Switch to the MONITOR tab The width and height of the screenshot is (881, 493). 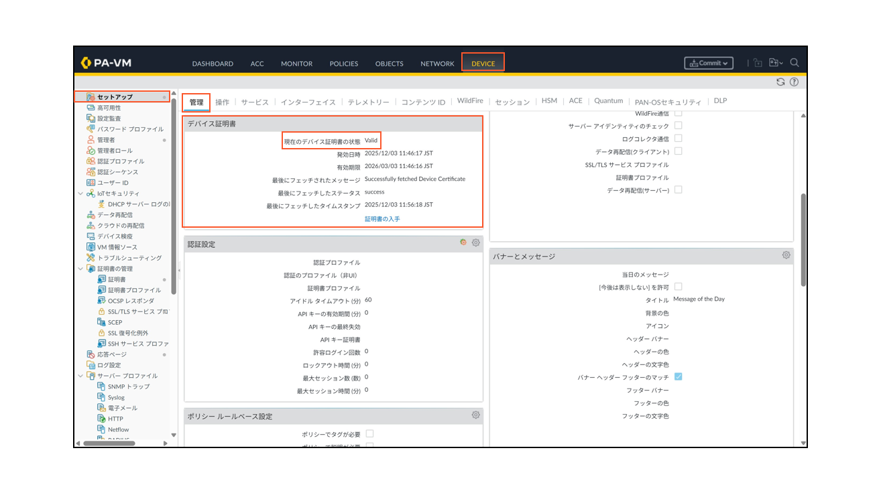pyautogui.click(x=296, y=64)
